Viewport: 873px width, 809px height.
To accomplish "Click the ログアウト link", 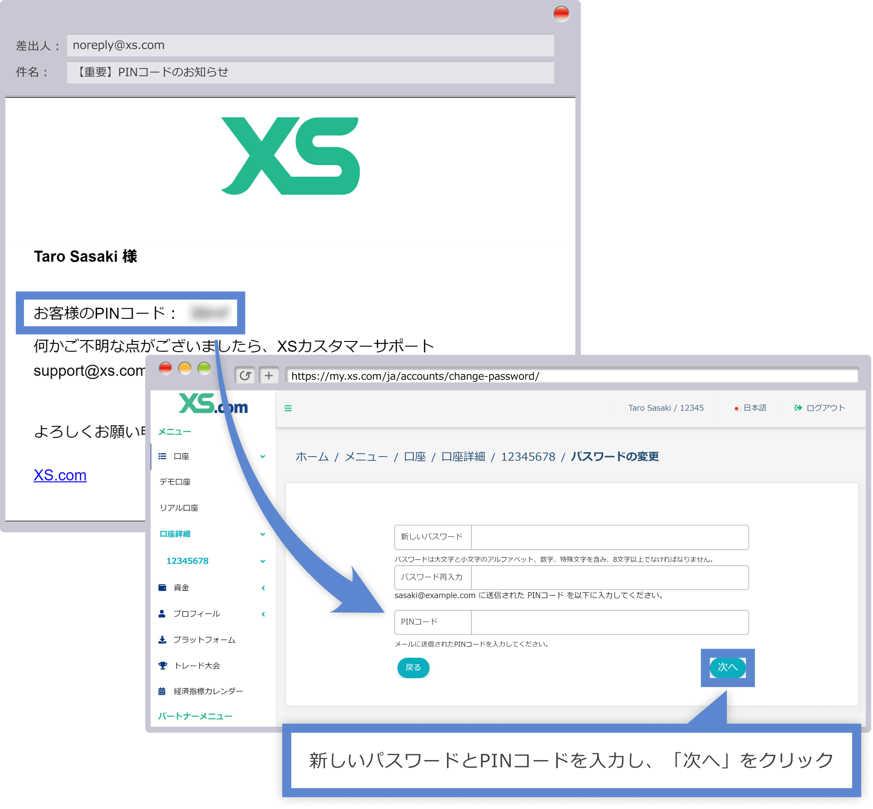I will pos(826,408).
